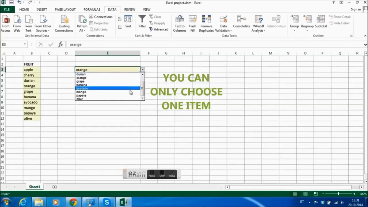Switch to Page Layout view in the status bar
Viewport: 368px width, 207px height.
pos(305,194)
